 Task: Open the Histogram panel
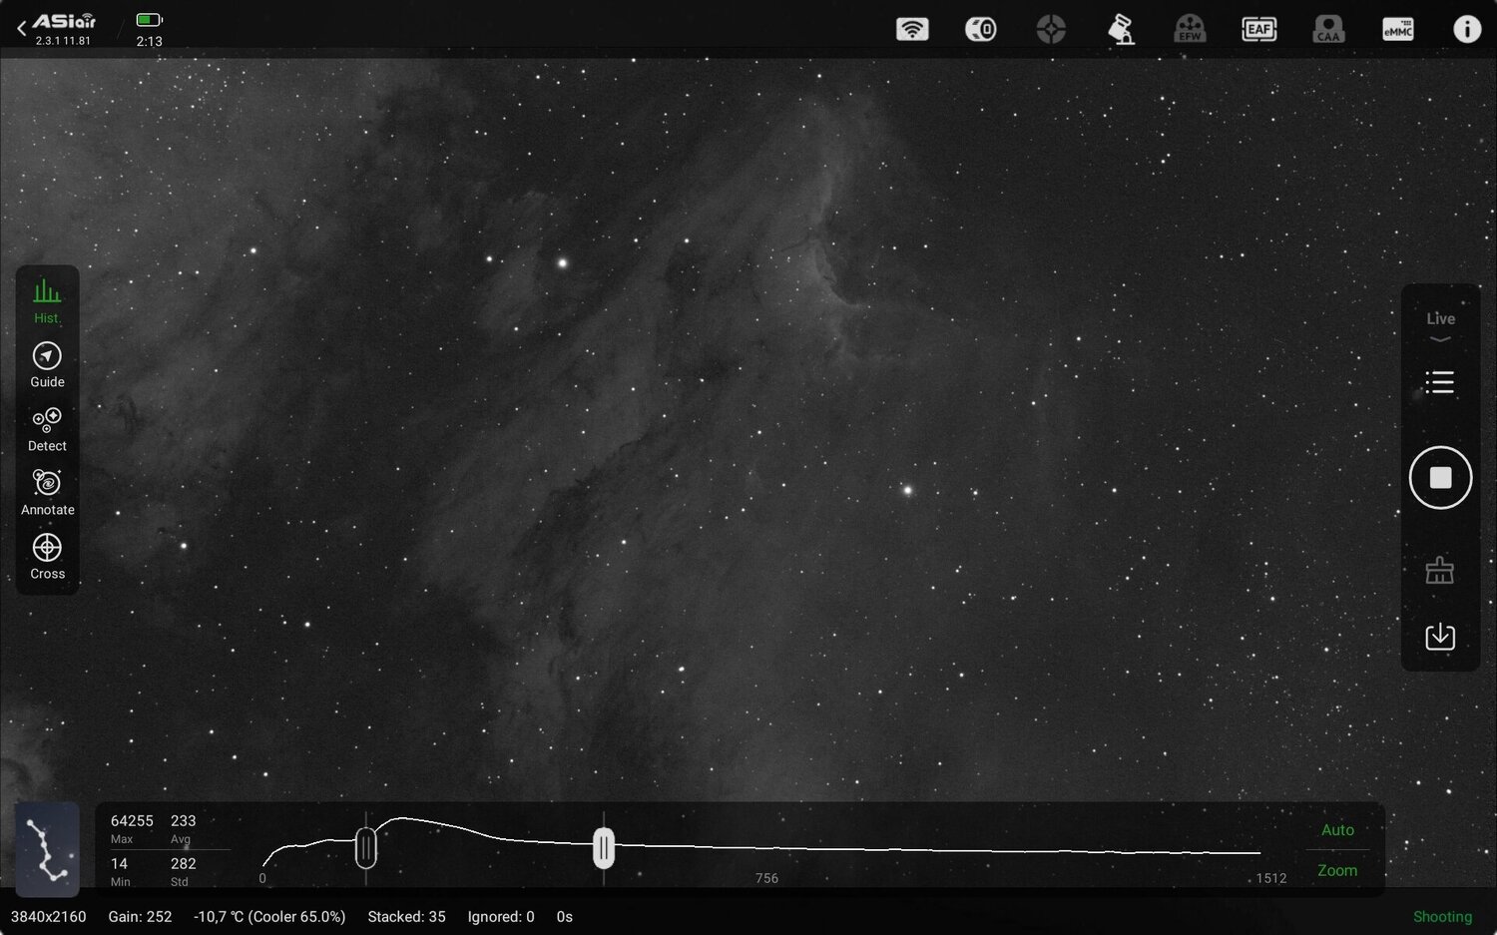click(x=47, y=296)
